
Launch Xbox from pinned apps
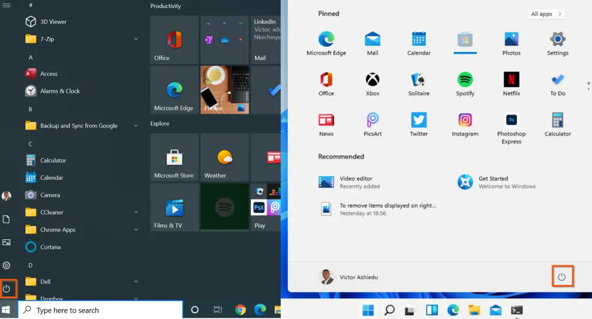tap(372, 84)
